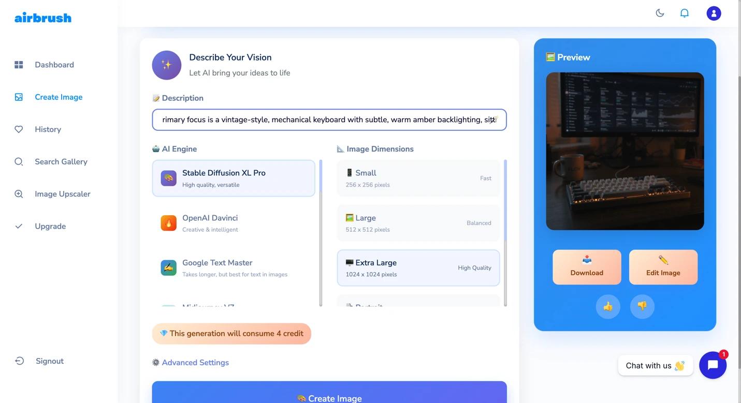
Task: Click the Create Image button
Action: coord(329,392)
